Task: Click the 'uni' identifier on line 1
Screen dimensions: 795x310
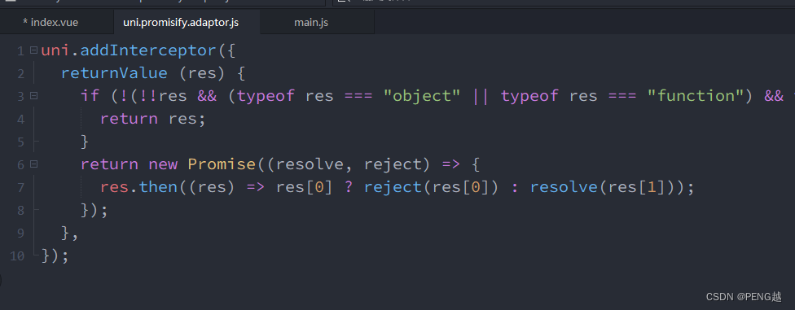Action: point(55,50)
